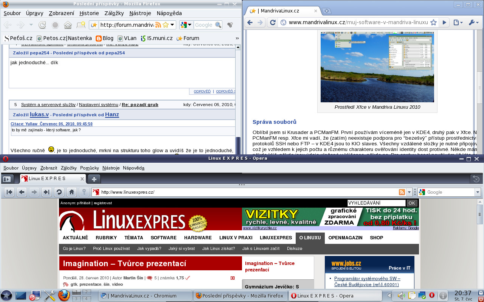This screenshot has height=302, width=484.
Task: Click Opera back button
Action: click(22, 192)
